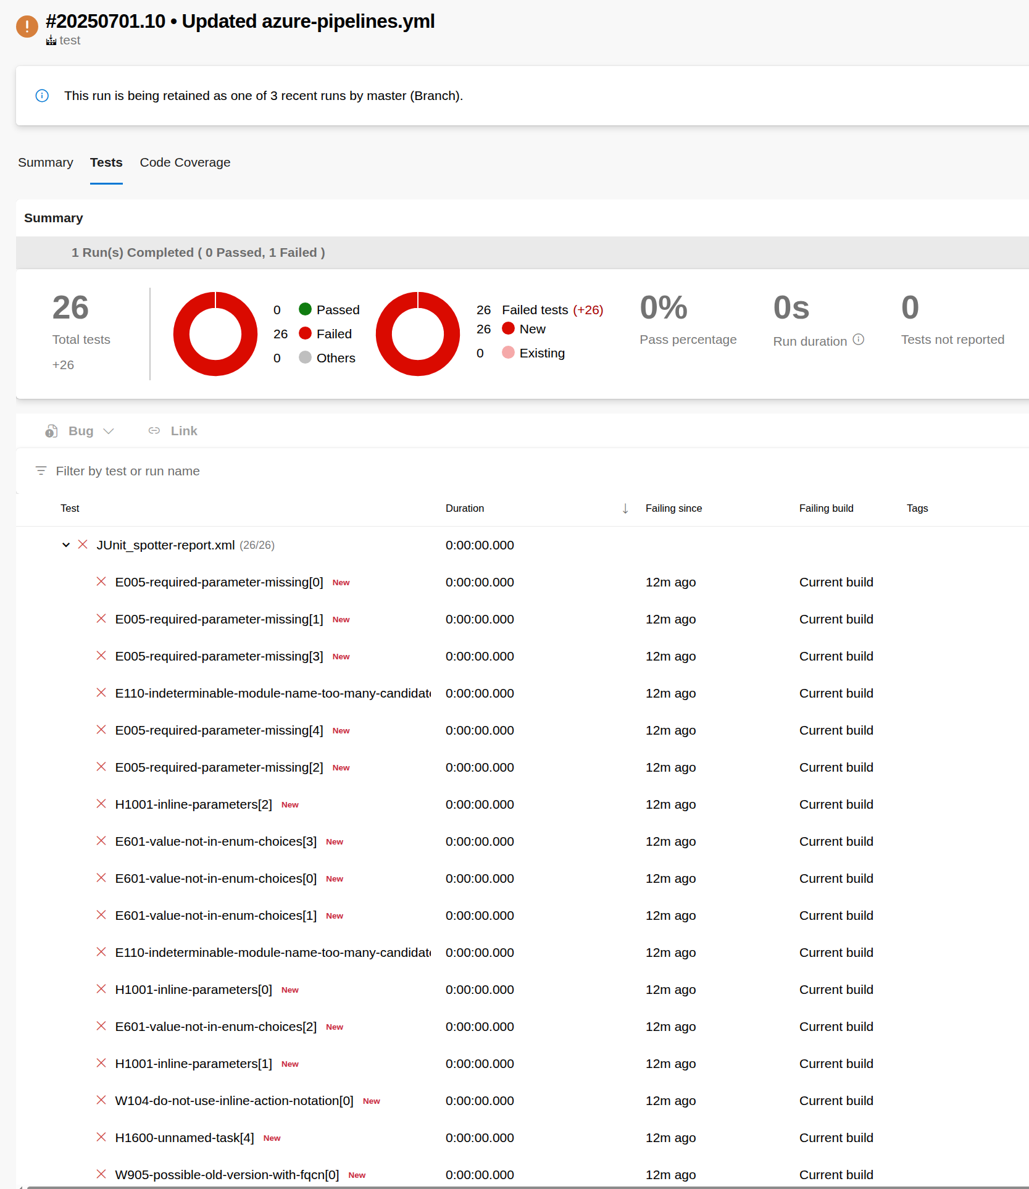Image resolution: width=1029 pixels, height=1189 pixels.
Task: Click the sort arrow in Duration column
Action: [625, 508]
